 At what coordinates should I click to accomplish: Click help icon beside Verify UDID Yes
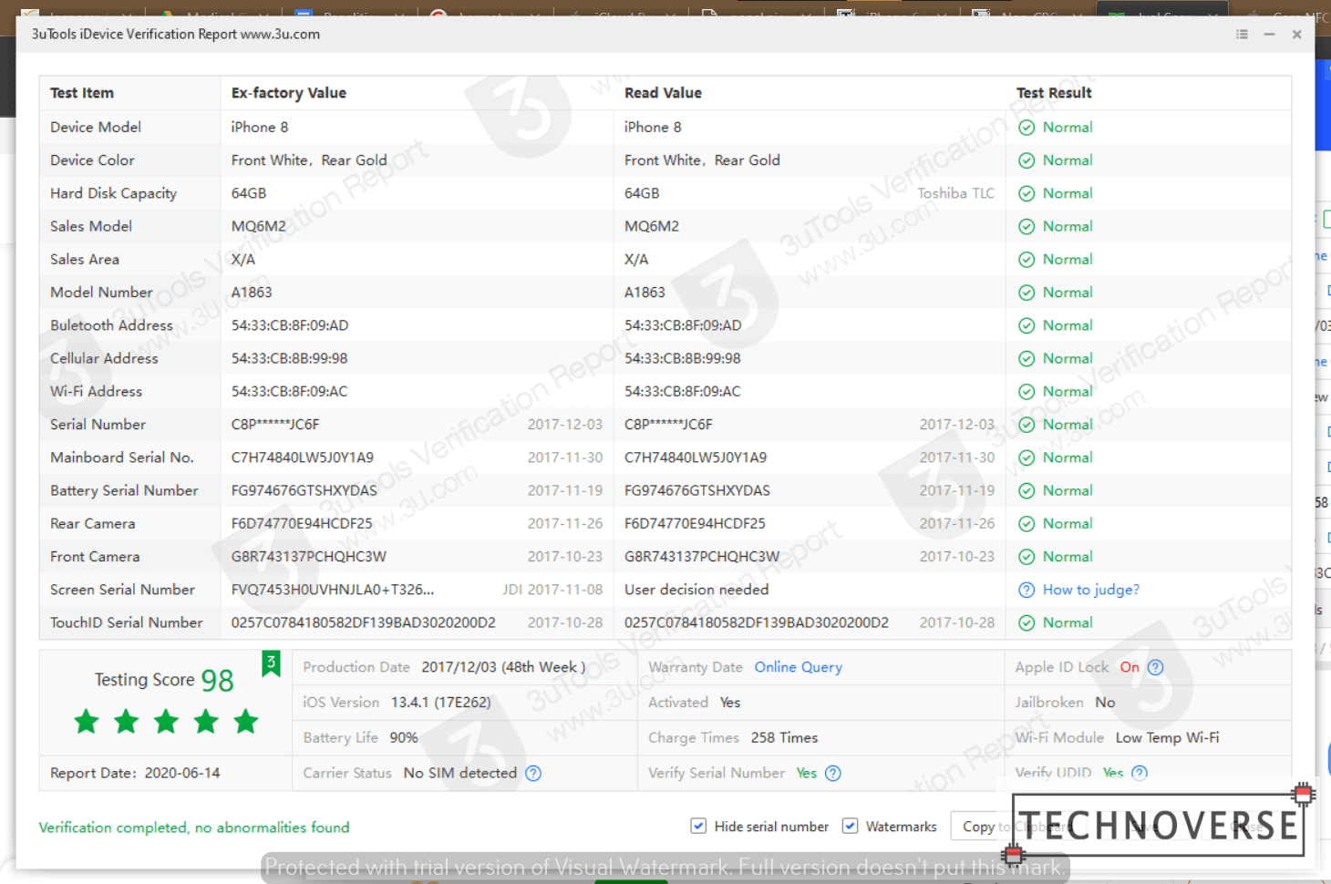[x=1140, y=773]
